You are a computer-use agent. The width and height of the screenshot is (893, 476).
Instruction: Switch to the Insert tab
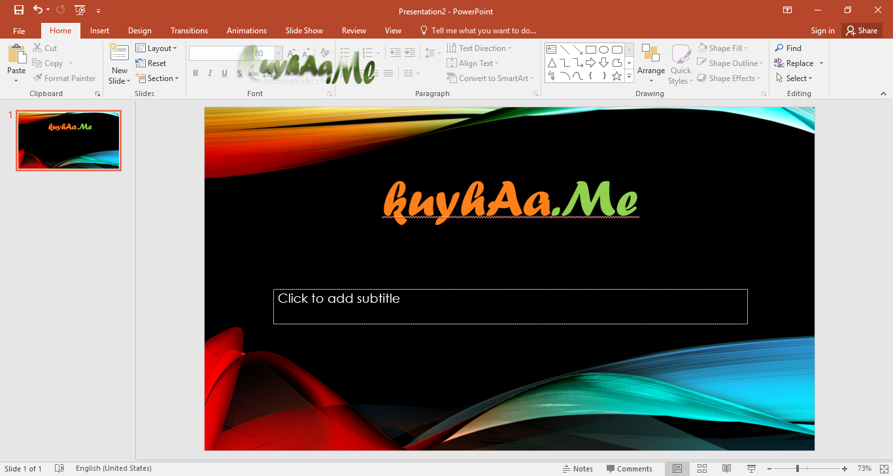pyautogui.click(x=99, y=31)
